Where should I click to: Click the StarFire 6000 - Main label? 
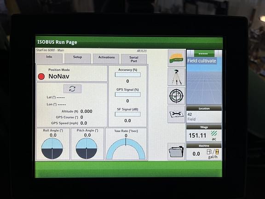[x=50, y=50]
